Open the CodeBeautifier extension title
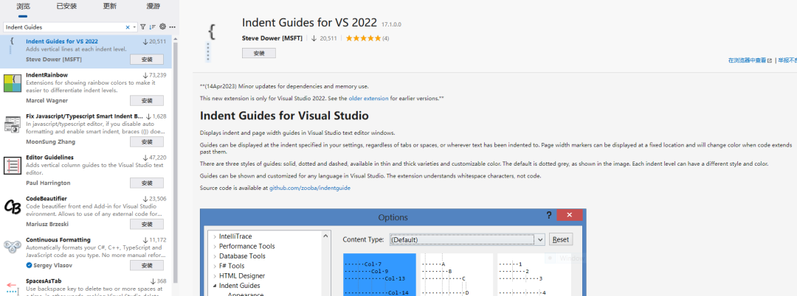The image size is (797, 296). click(46, 199)
